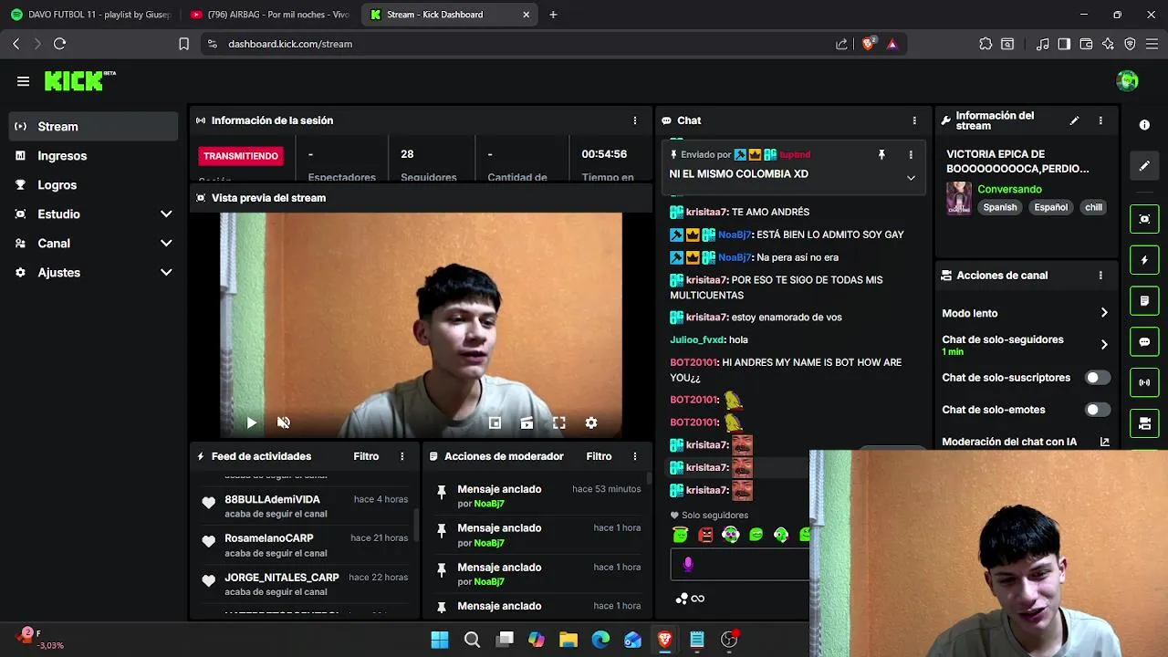Image resolution: width=1168 pixels, height=657 pixels.
Task: Click the info icon in the right sidebar
Action: pyautogui.click(x=1144, y=125)
